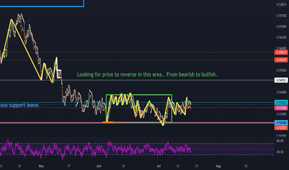Select the purple oscillator line in the lower pane
The height and width of the screenshot is (170, 289).
point(96,149)
